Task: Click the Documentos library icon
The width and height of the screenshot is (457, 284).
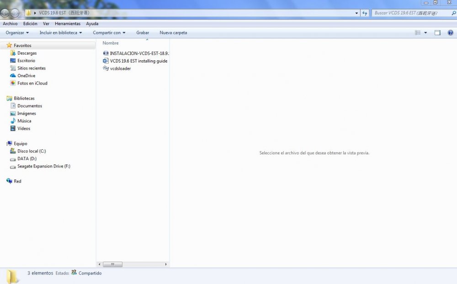Action: [13, 106]
